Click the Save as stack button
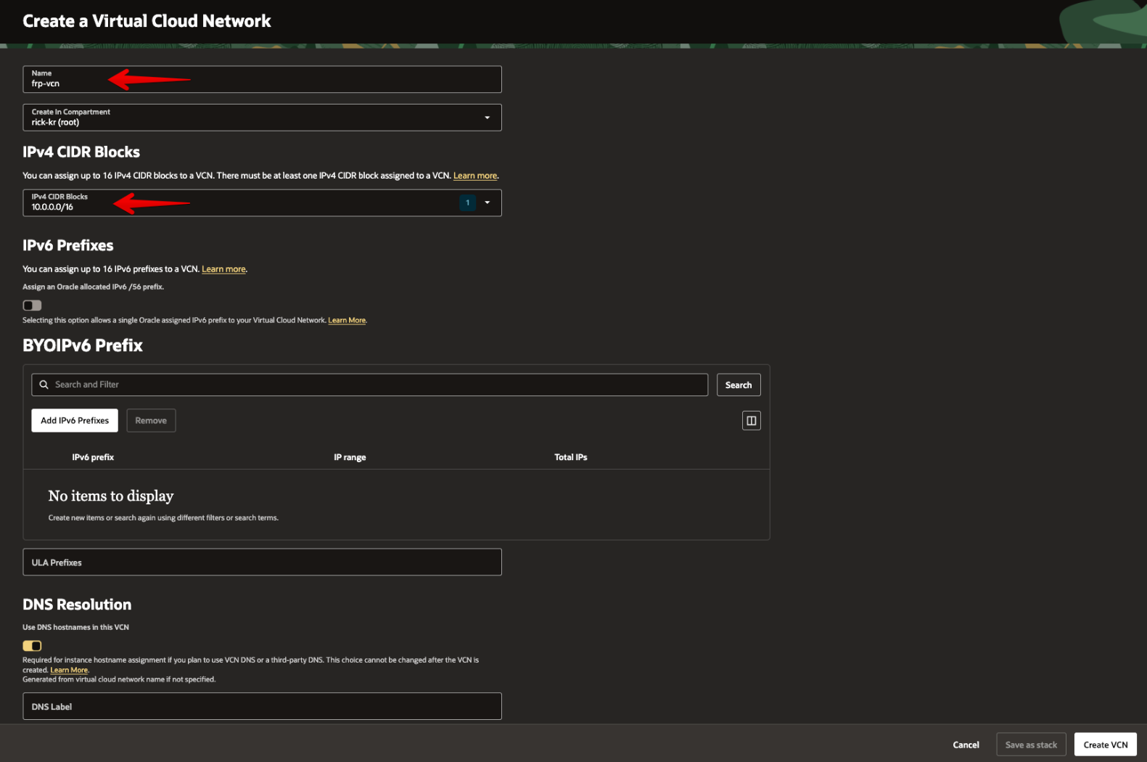The image size is (1147, 762). click(1031, 745)
